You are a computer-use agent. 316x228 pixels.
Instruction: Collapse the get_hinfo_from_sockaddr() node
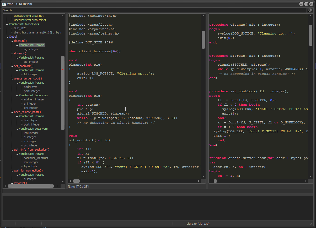click(x=12, y=150)
